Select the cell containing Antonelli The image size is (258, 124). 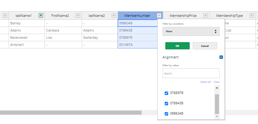coord(27,45)
